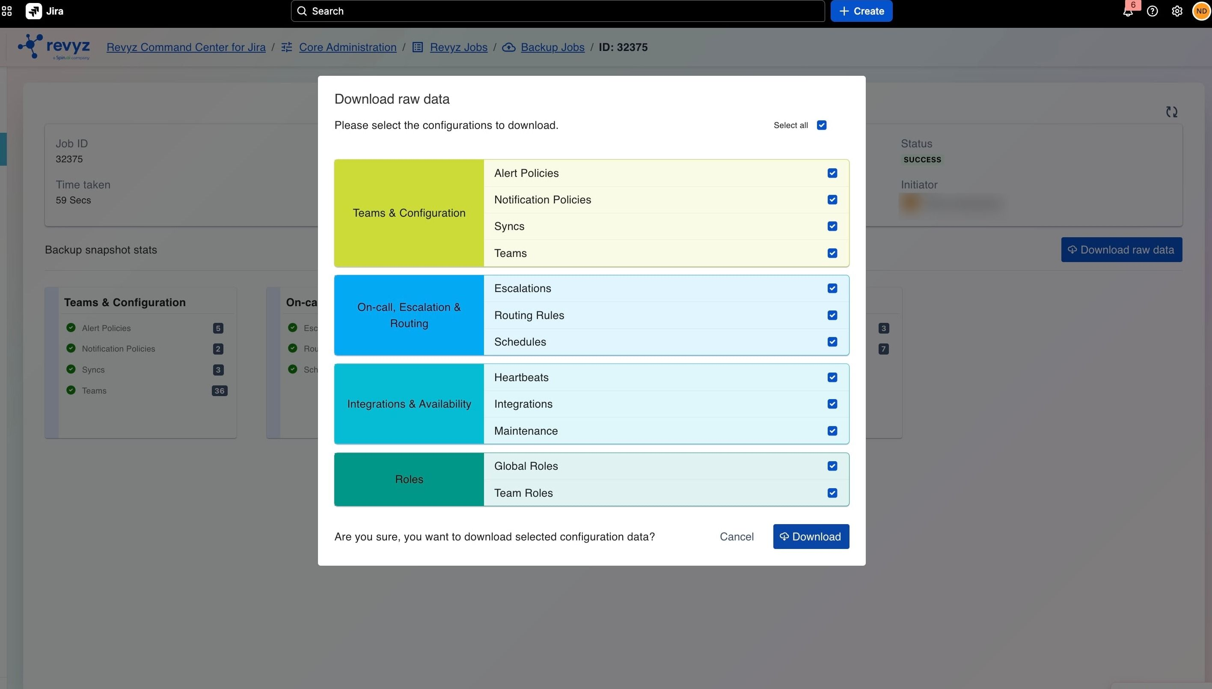This screenshot has height=689, width=1212.
Task: Uncheck the Notification Policies checkbox
Action: click(x=832, y=200)
